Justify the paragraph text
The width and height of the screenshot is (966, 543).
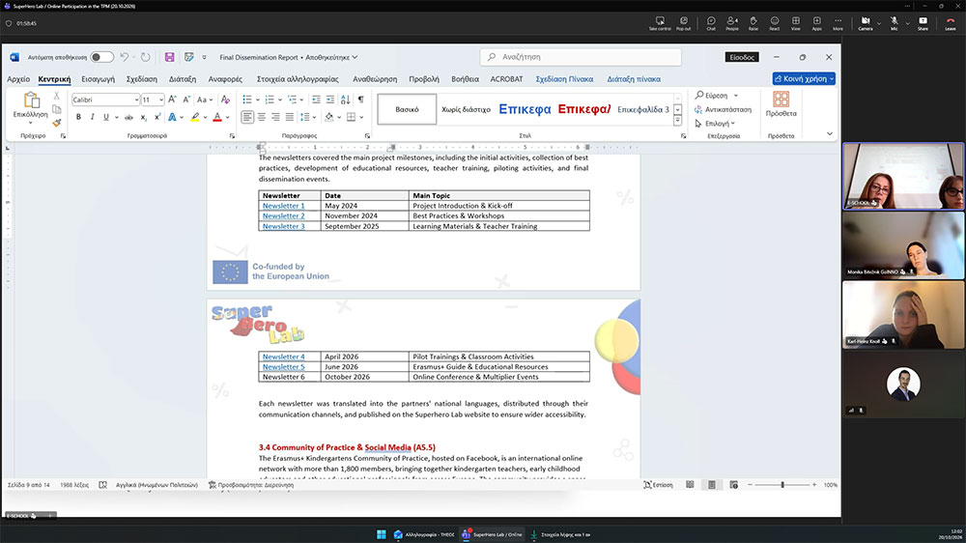[x=290, y=117]
